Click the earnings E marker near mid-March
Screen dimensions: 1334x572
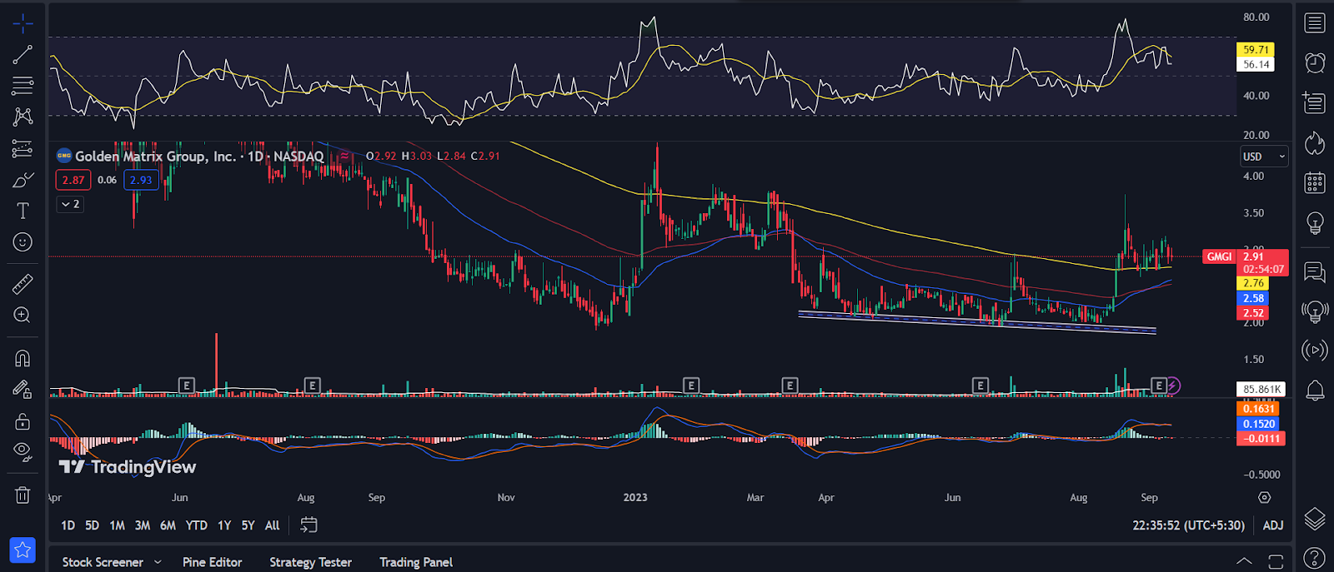(x=790, y=385)
